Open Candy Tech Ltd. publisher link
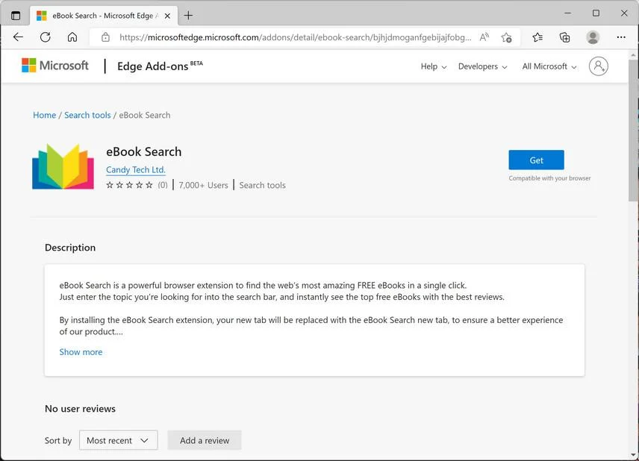The image size is (639, 461). pyautogui.click(x=136, y=170)
